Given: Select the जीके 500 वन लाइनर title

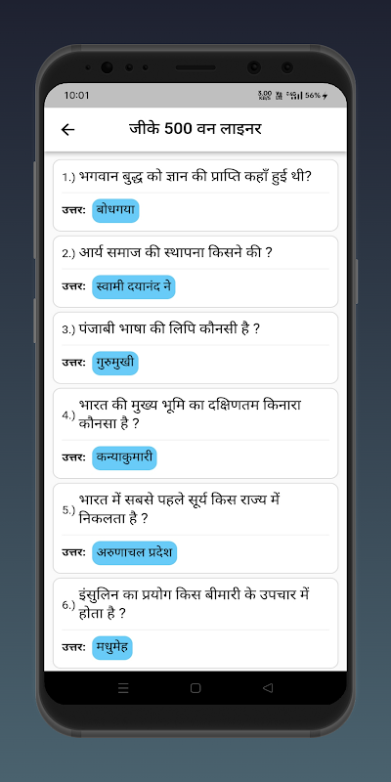Looking at the screenshot, I should click(x=195, y=129).
